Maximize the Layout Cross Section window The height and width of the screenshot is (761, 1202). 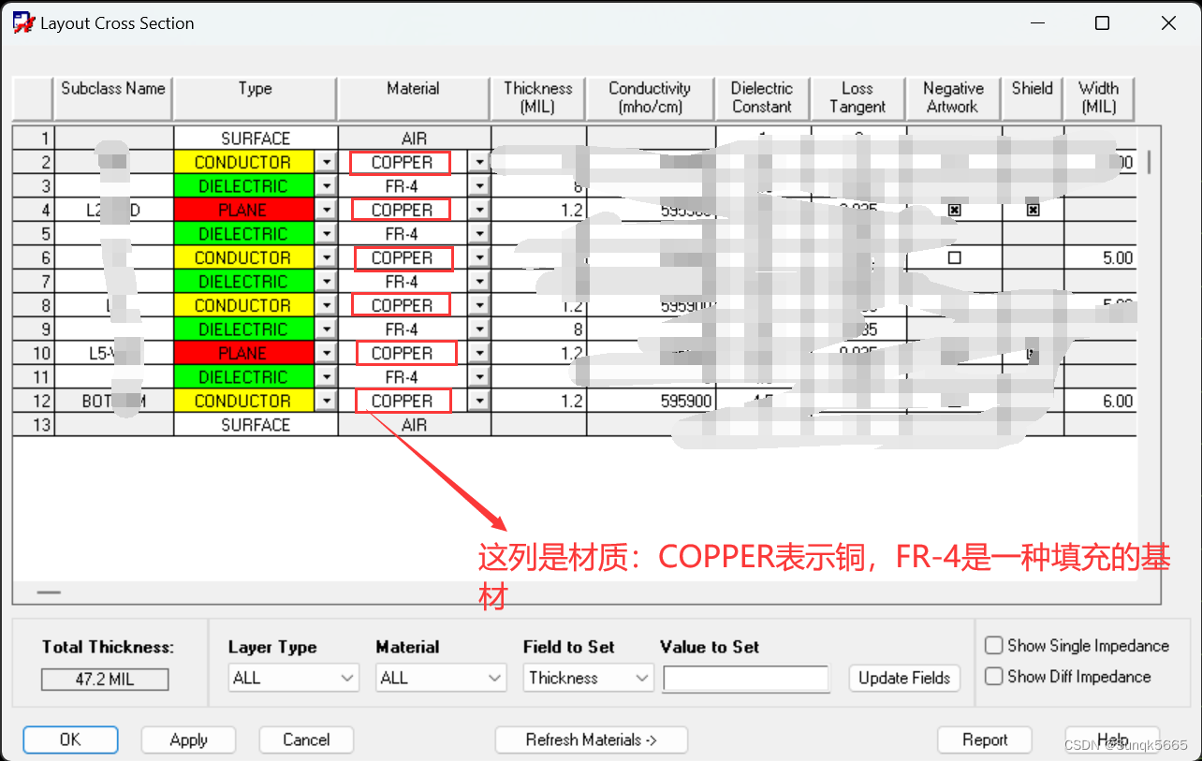point(1102,23)
